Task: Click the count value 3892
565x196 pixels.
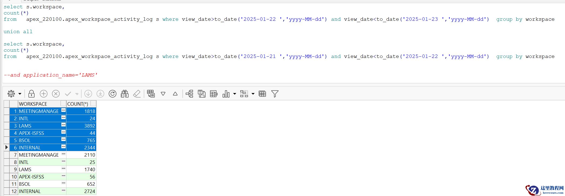Action: [90, 126]
